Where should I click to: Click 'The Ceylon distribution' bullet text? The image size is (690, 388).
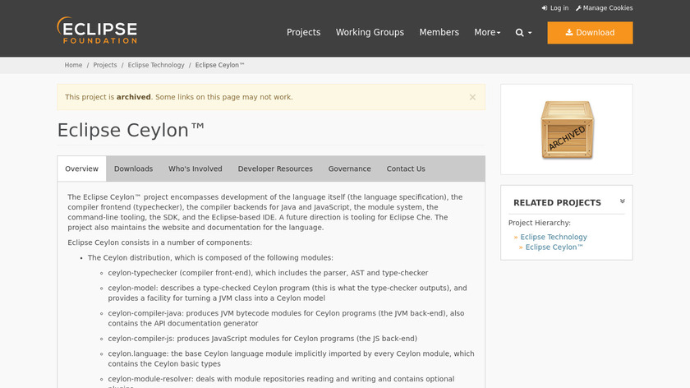pyautogui.click(x=210, y=257)
